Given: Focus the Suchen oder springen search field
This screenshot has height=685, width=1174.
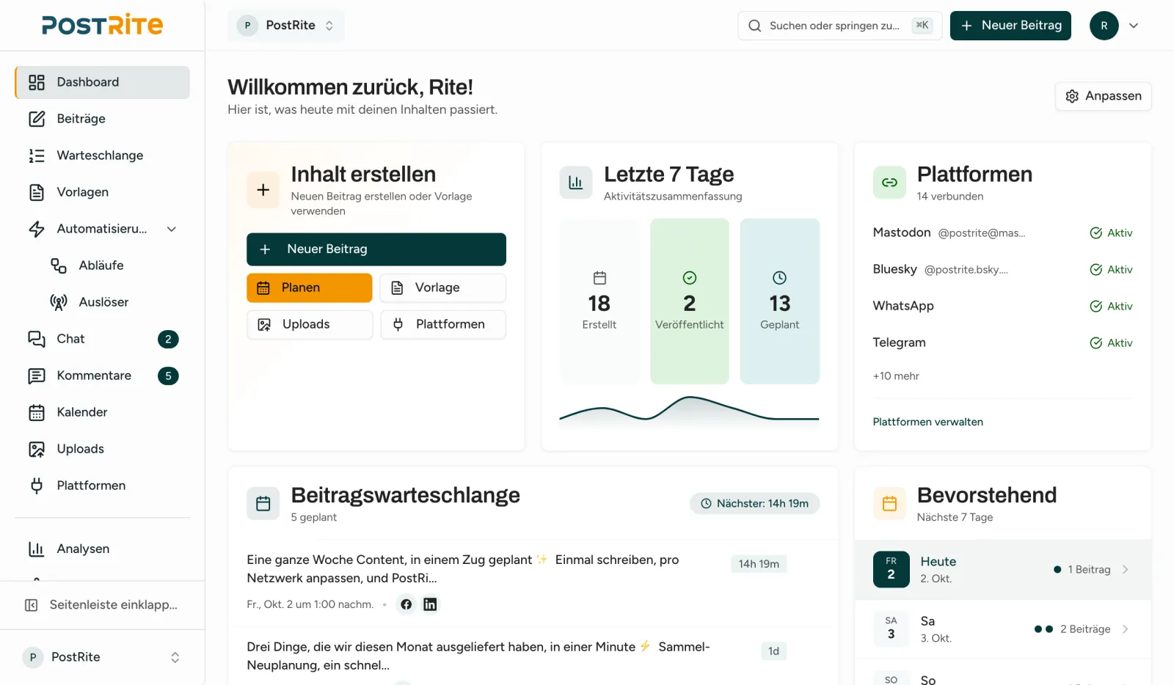Looking at the screenshot, I should [839, 26].
